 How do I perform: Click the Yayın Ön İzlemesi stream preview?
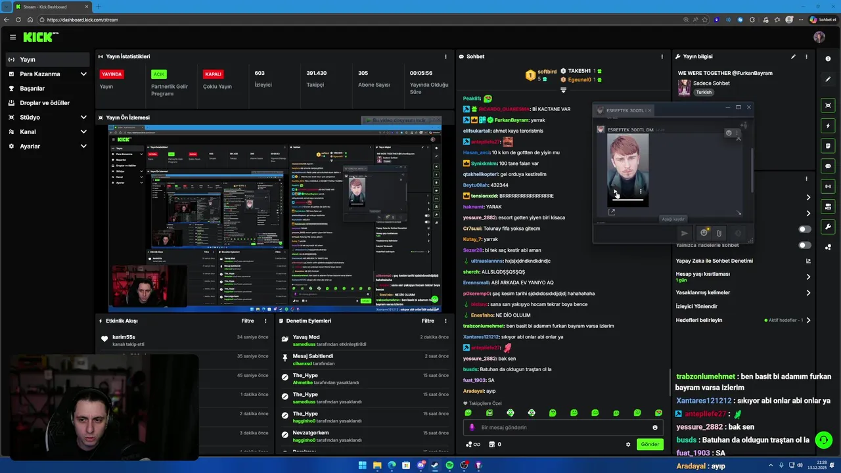[x=275, y=218]
